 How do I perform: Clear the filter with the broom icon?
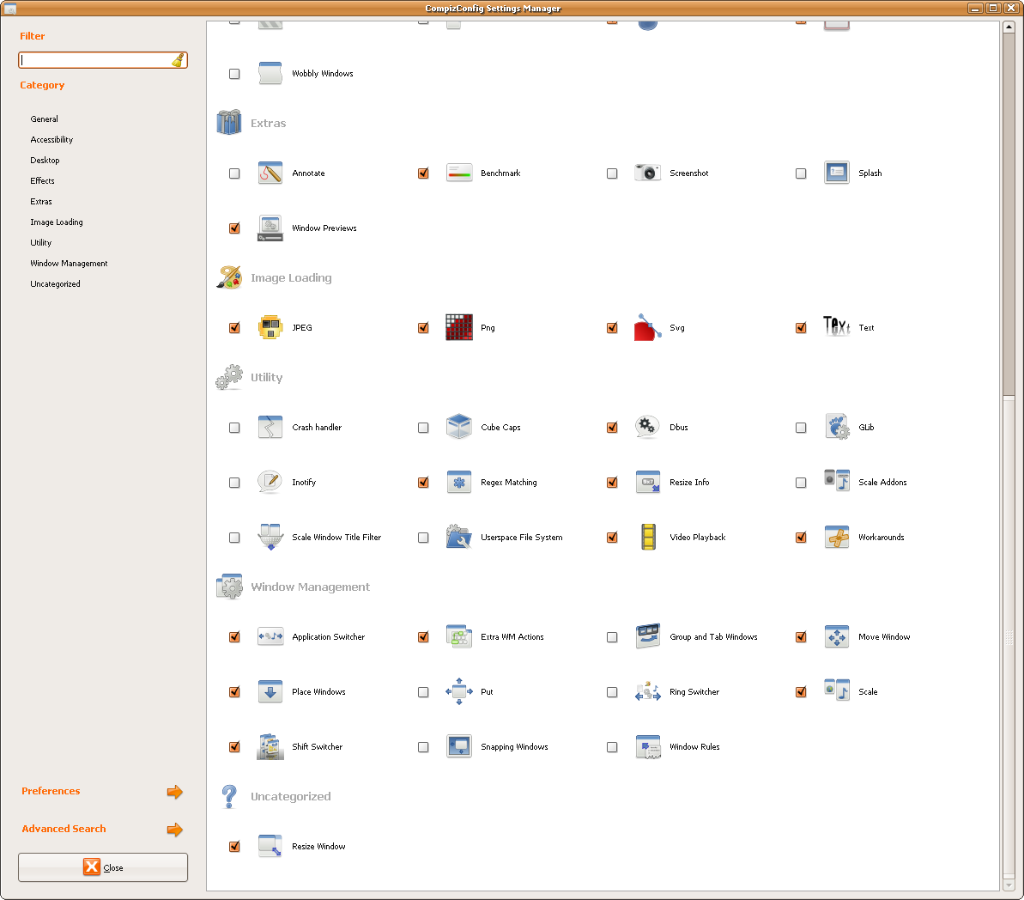(178, 60)
